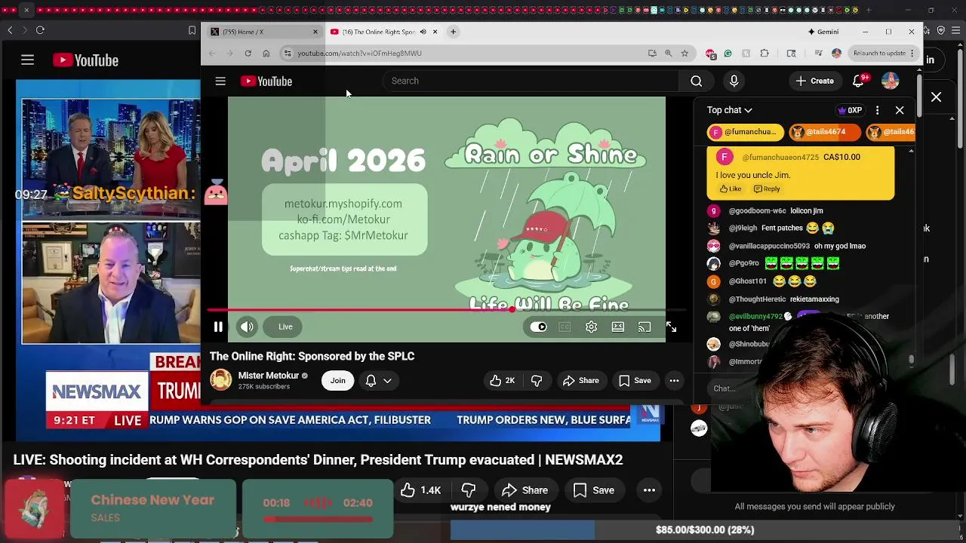Toggle the autoplay switch in player
The width and height of the screenshot is (966, 543).
538,327
